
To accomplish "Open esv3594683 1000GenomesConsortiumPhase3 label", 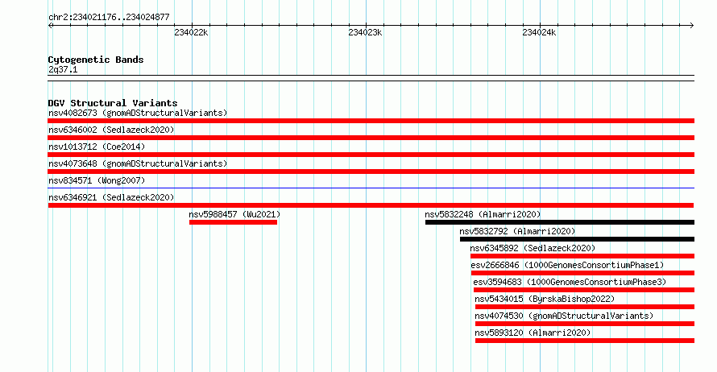I will [x=570, y=282].
